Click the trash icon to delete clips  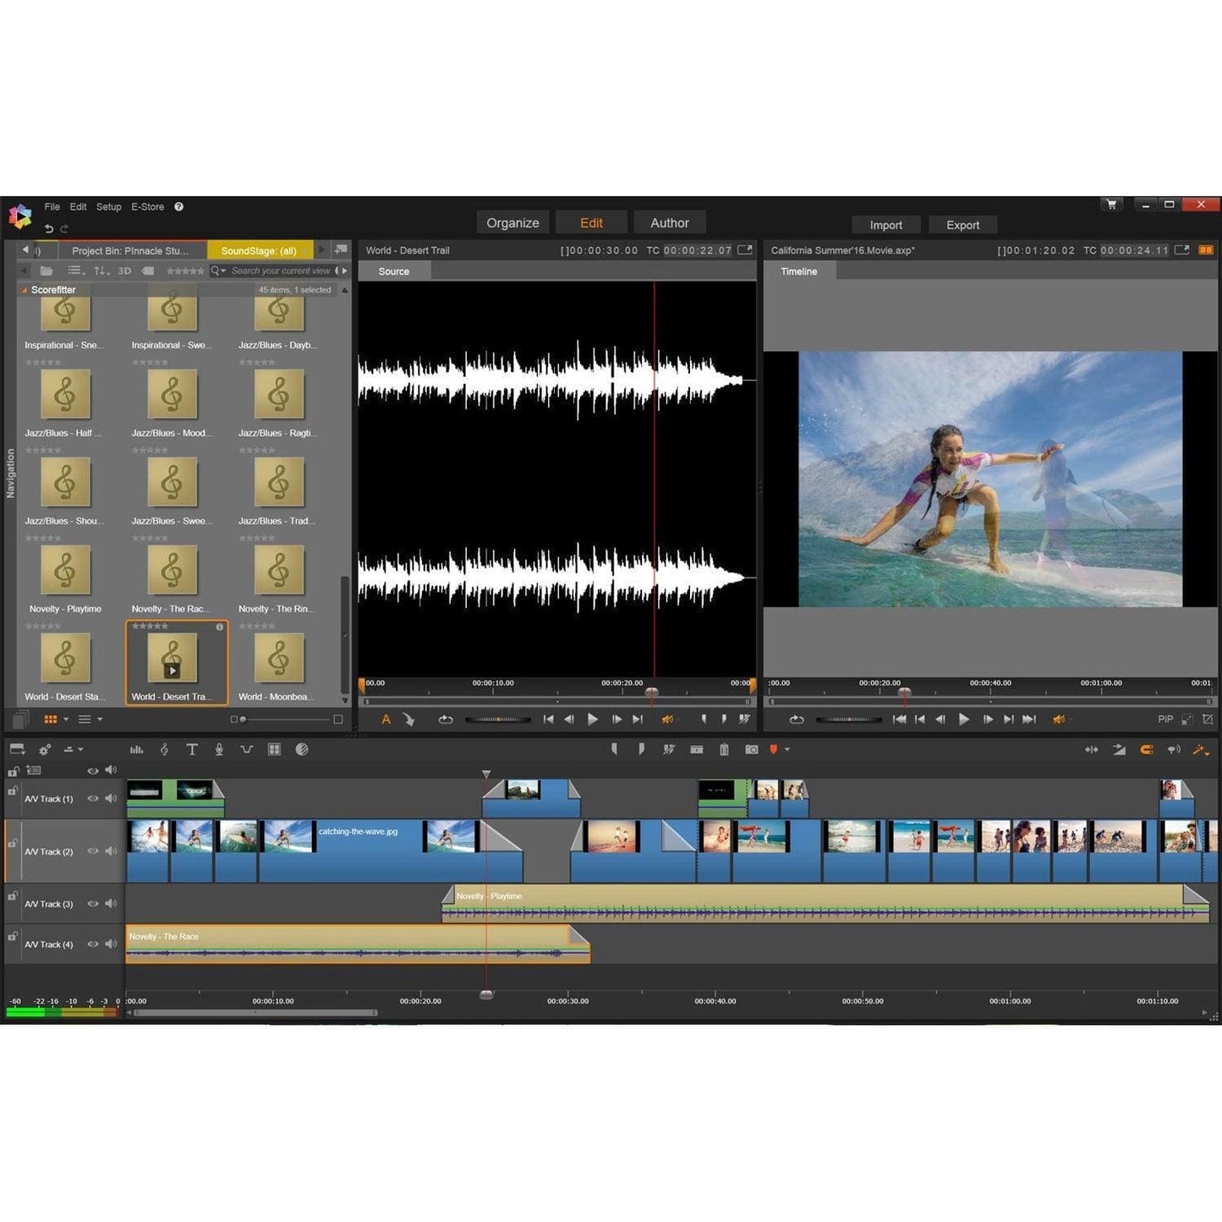tap(724, 749)
